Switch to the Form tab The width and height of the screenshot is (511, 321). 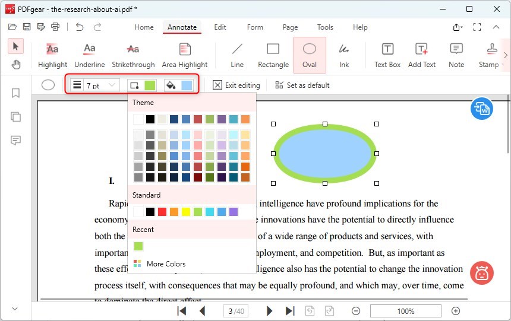point(255,27)
